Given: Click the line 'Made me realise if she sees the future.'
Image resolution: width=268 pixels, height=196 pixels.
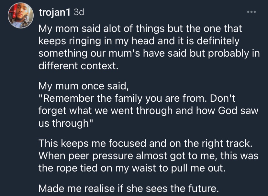Looking at the screenshot, I should point(128,188).
